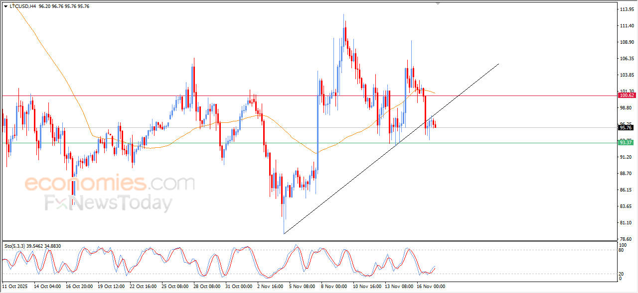Click the 22 Oct 16:00 date label
Image resolution: width=638 pixels, height=293 pixels.
pyautogui.click(x=143, y=287)
